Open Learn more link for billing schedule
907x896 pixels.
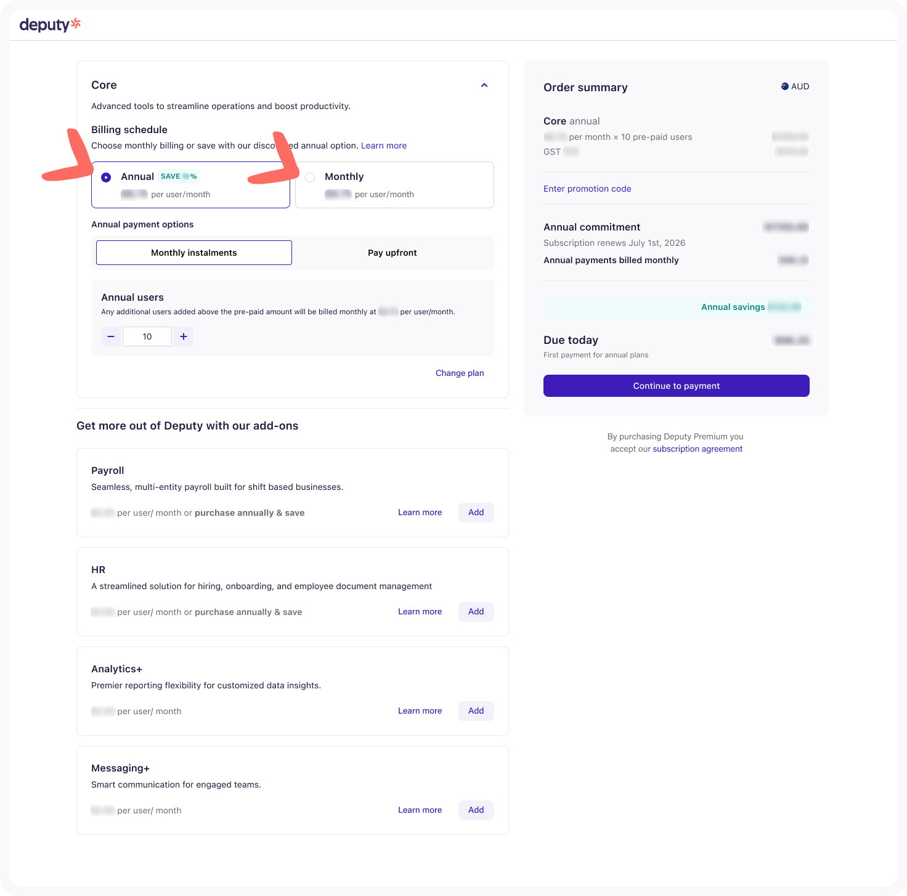tap(384, 145)
